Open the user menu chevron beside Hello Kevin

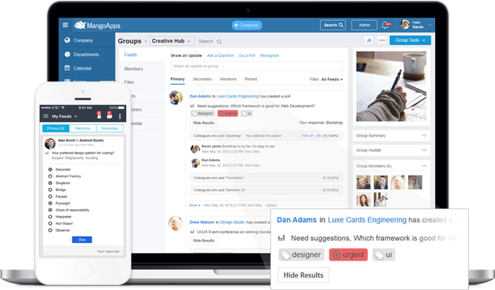point(430,25)
